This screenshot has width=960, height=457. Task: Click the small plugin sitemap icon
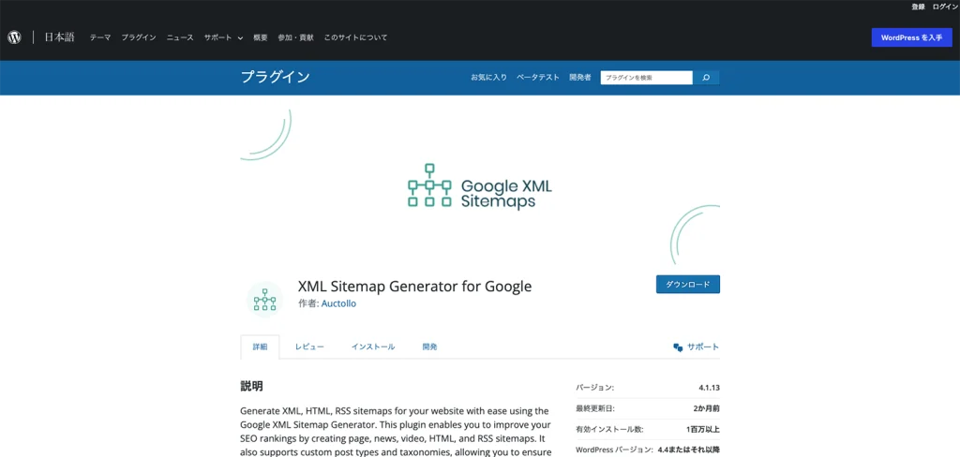click(x=264, y=300)
